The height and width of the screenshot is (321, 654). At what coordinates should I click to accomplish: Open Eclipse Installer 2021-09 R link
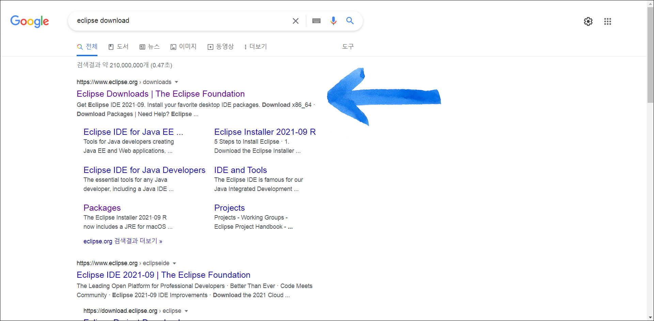[x=265, y=132]
